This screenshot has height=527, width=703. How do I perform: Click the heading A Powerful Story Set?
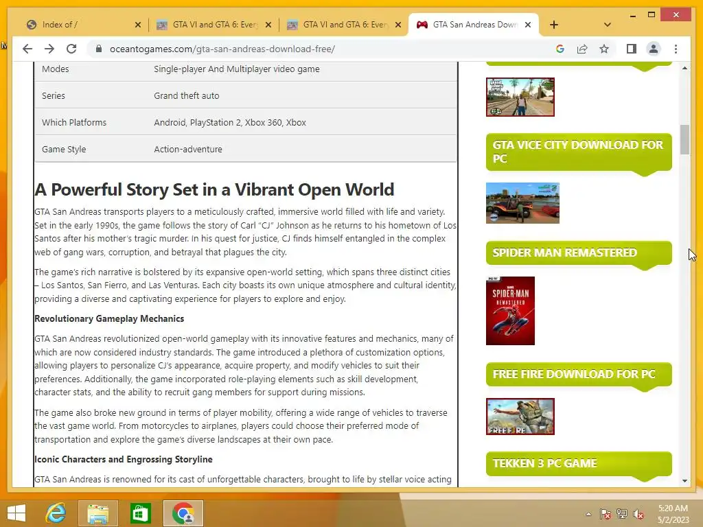tap(214, 189)
